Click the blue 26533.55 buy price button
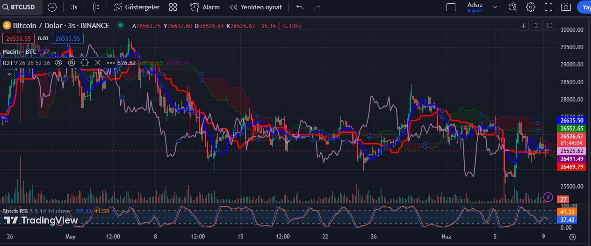The height and width of the screenshot is (246, 591). pos(68,38)
